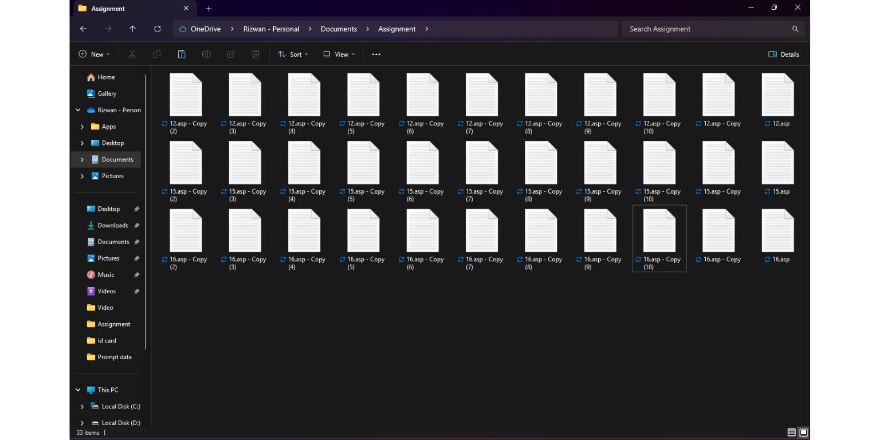
Task: Go up one folder level
Action: 132,29
